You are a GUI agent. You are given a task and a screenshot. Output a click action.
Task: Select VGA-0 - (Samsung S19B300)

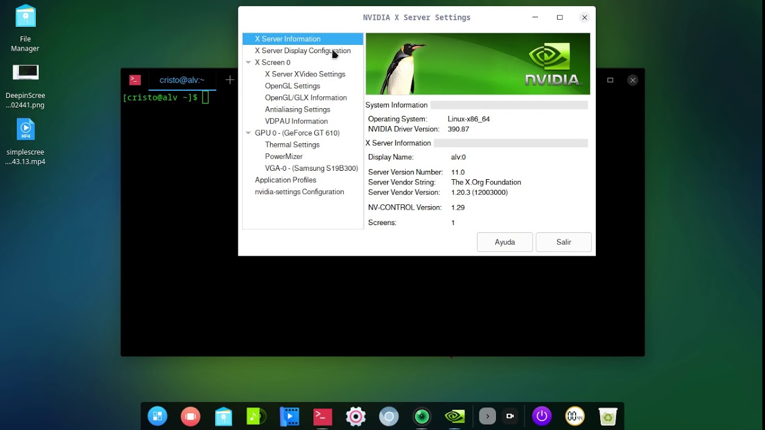(311, 168)
